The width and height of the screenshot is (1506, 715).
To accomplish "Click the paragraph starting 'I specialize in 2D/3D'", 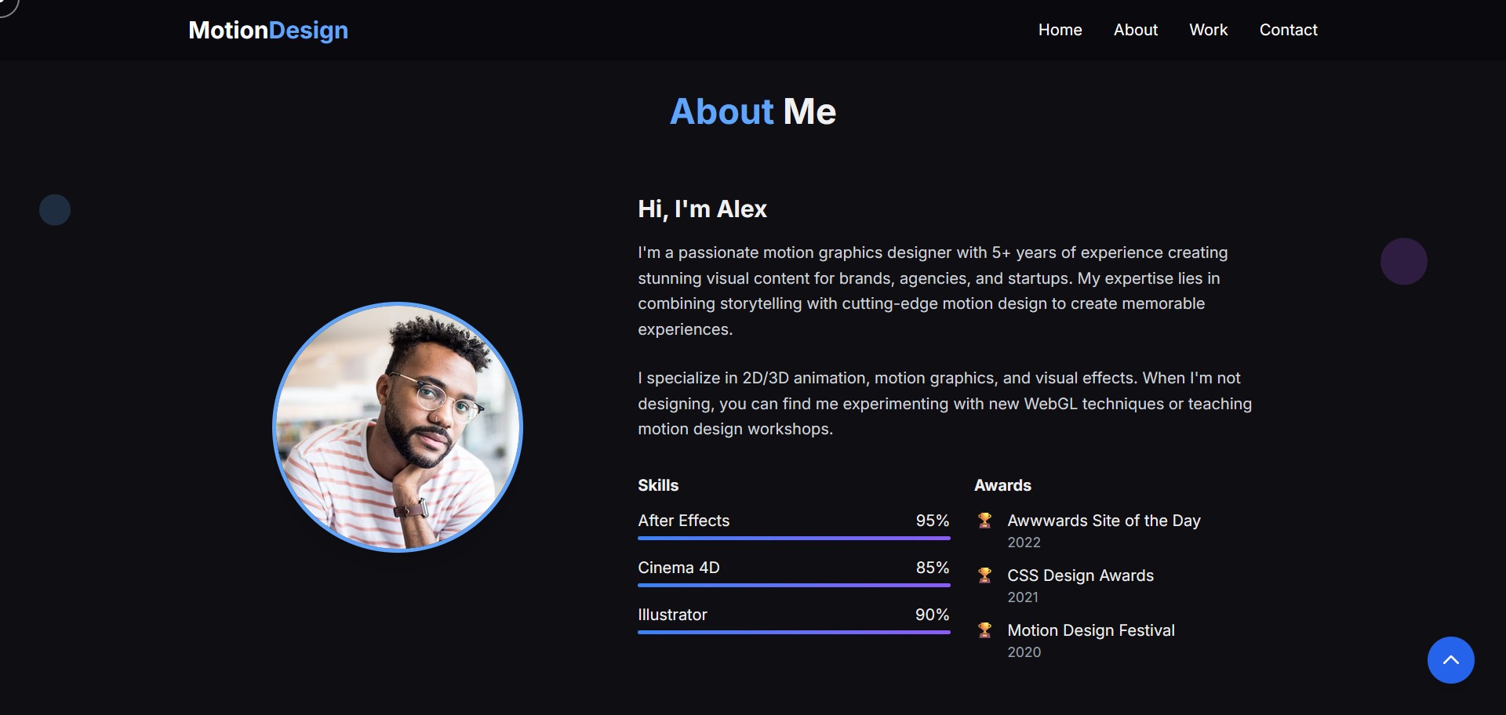I will point(945,404).
